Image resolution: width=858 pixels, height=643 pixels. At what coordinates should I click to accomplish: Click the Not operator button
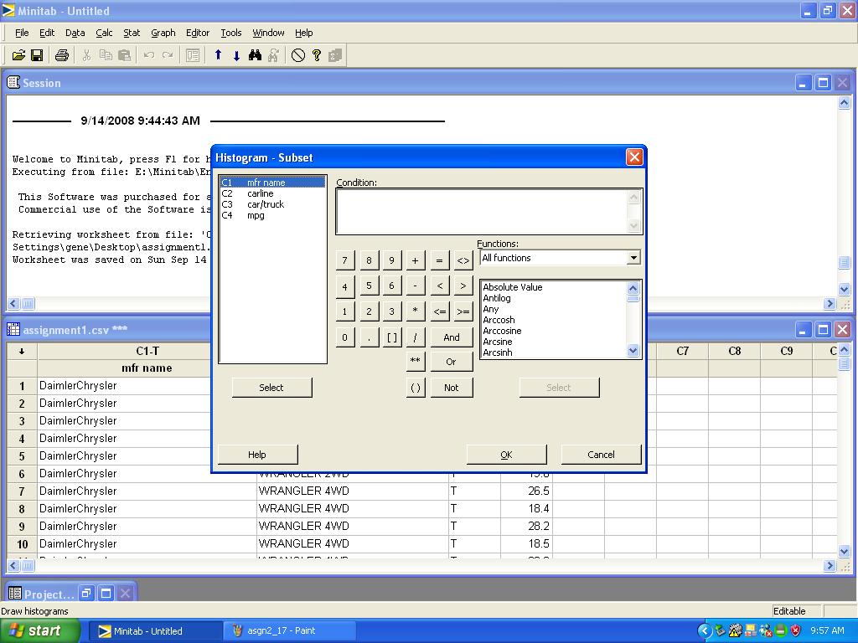pos(451,387)
